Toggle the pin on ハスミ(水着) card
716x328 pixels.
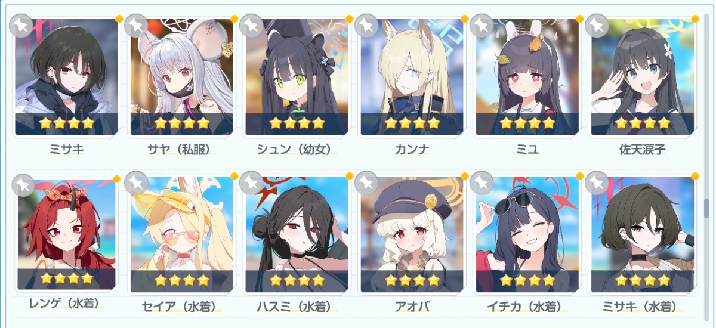[x=251, y=182]
